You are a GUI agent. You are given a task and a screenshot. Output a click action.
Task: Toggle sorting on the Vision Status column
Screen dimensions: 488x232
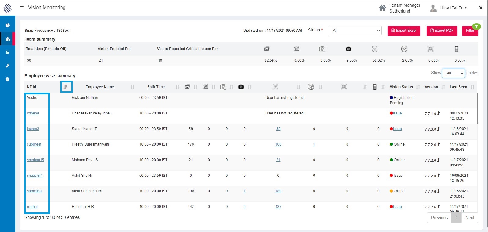coord(418,87)
